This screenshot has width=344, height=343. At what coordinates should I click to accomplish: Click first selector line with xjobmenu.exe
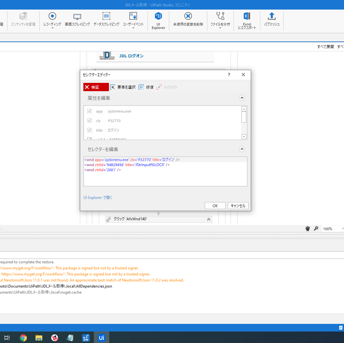click(x=132, y=160)
